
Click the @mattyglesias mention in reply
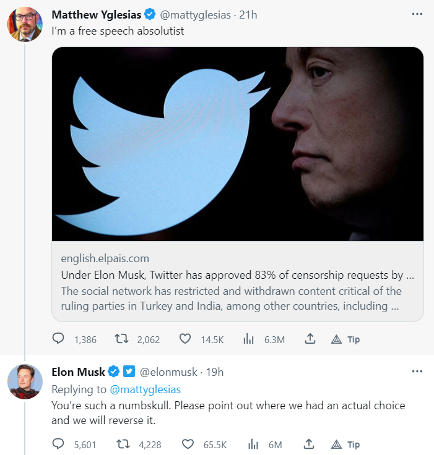145,389
